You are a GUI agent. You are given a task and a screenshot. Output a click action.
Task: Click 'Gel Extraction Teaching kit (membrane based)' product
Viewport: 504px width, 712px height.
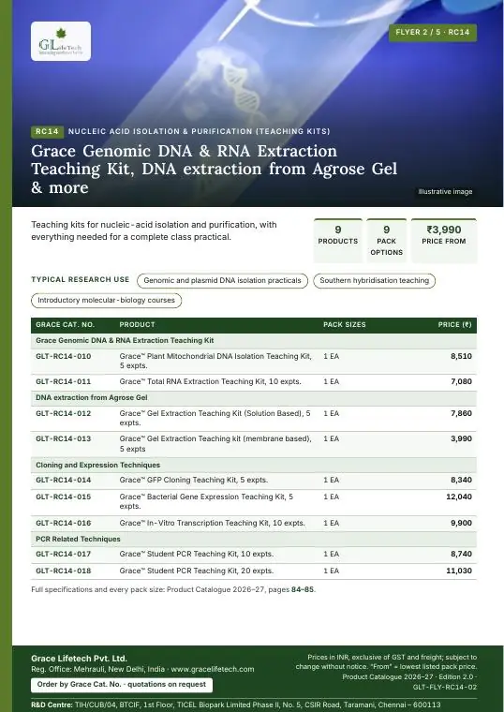coord(215,444)
